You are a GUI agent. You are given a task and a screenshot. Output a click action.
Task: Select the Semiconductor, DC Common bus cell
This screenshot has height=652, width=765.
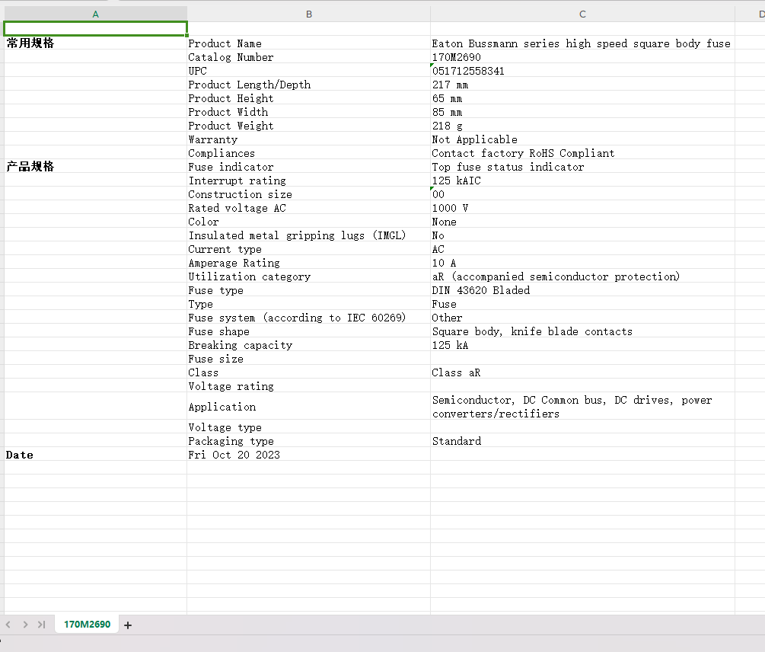(x=582, y=407)
